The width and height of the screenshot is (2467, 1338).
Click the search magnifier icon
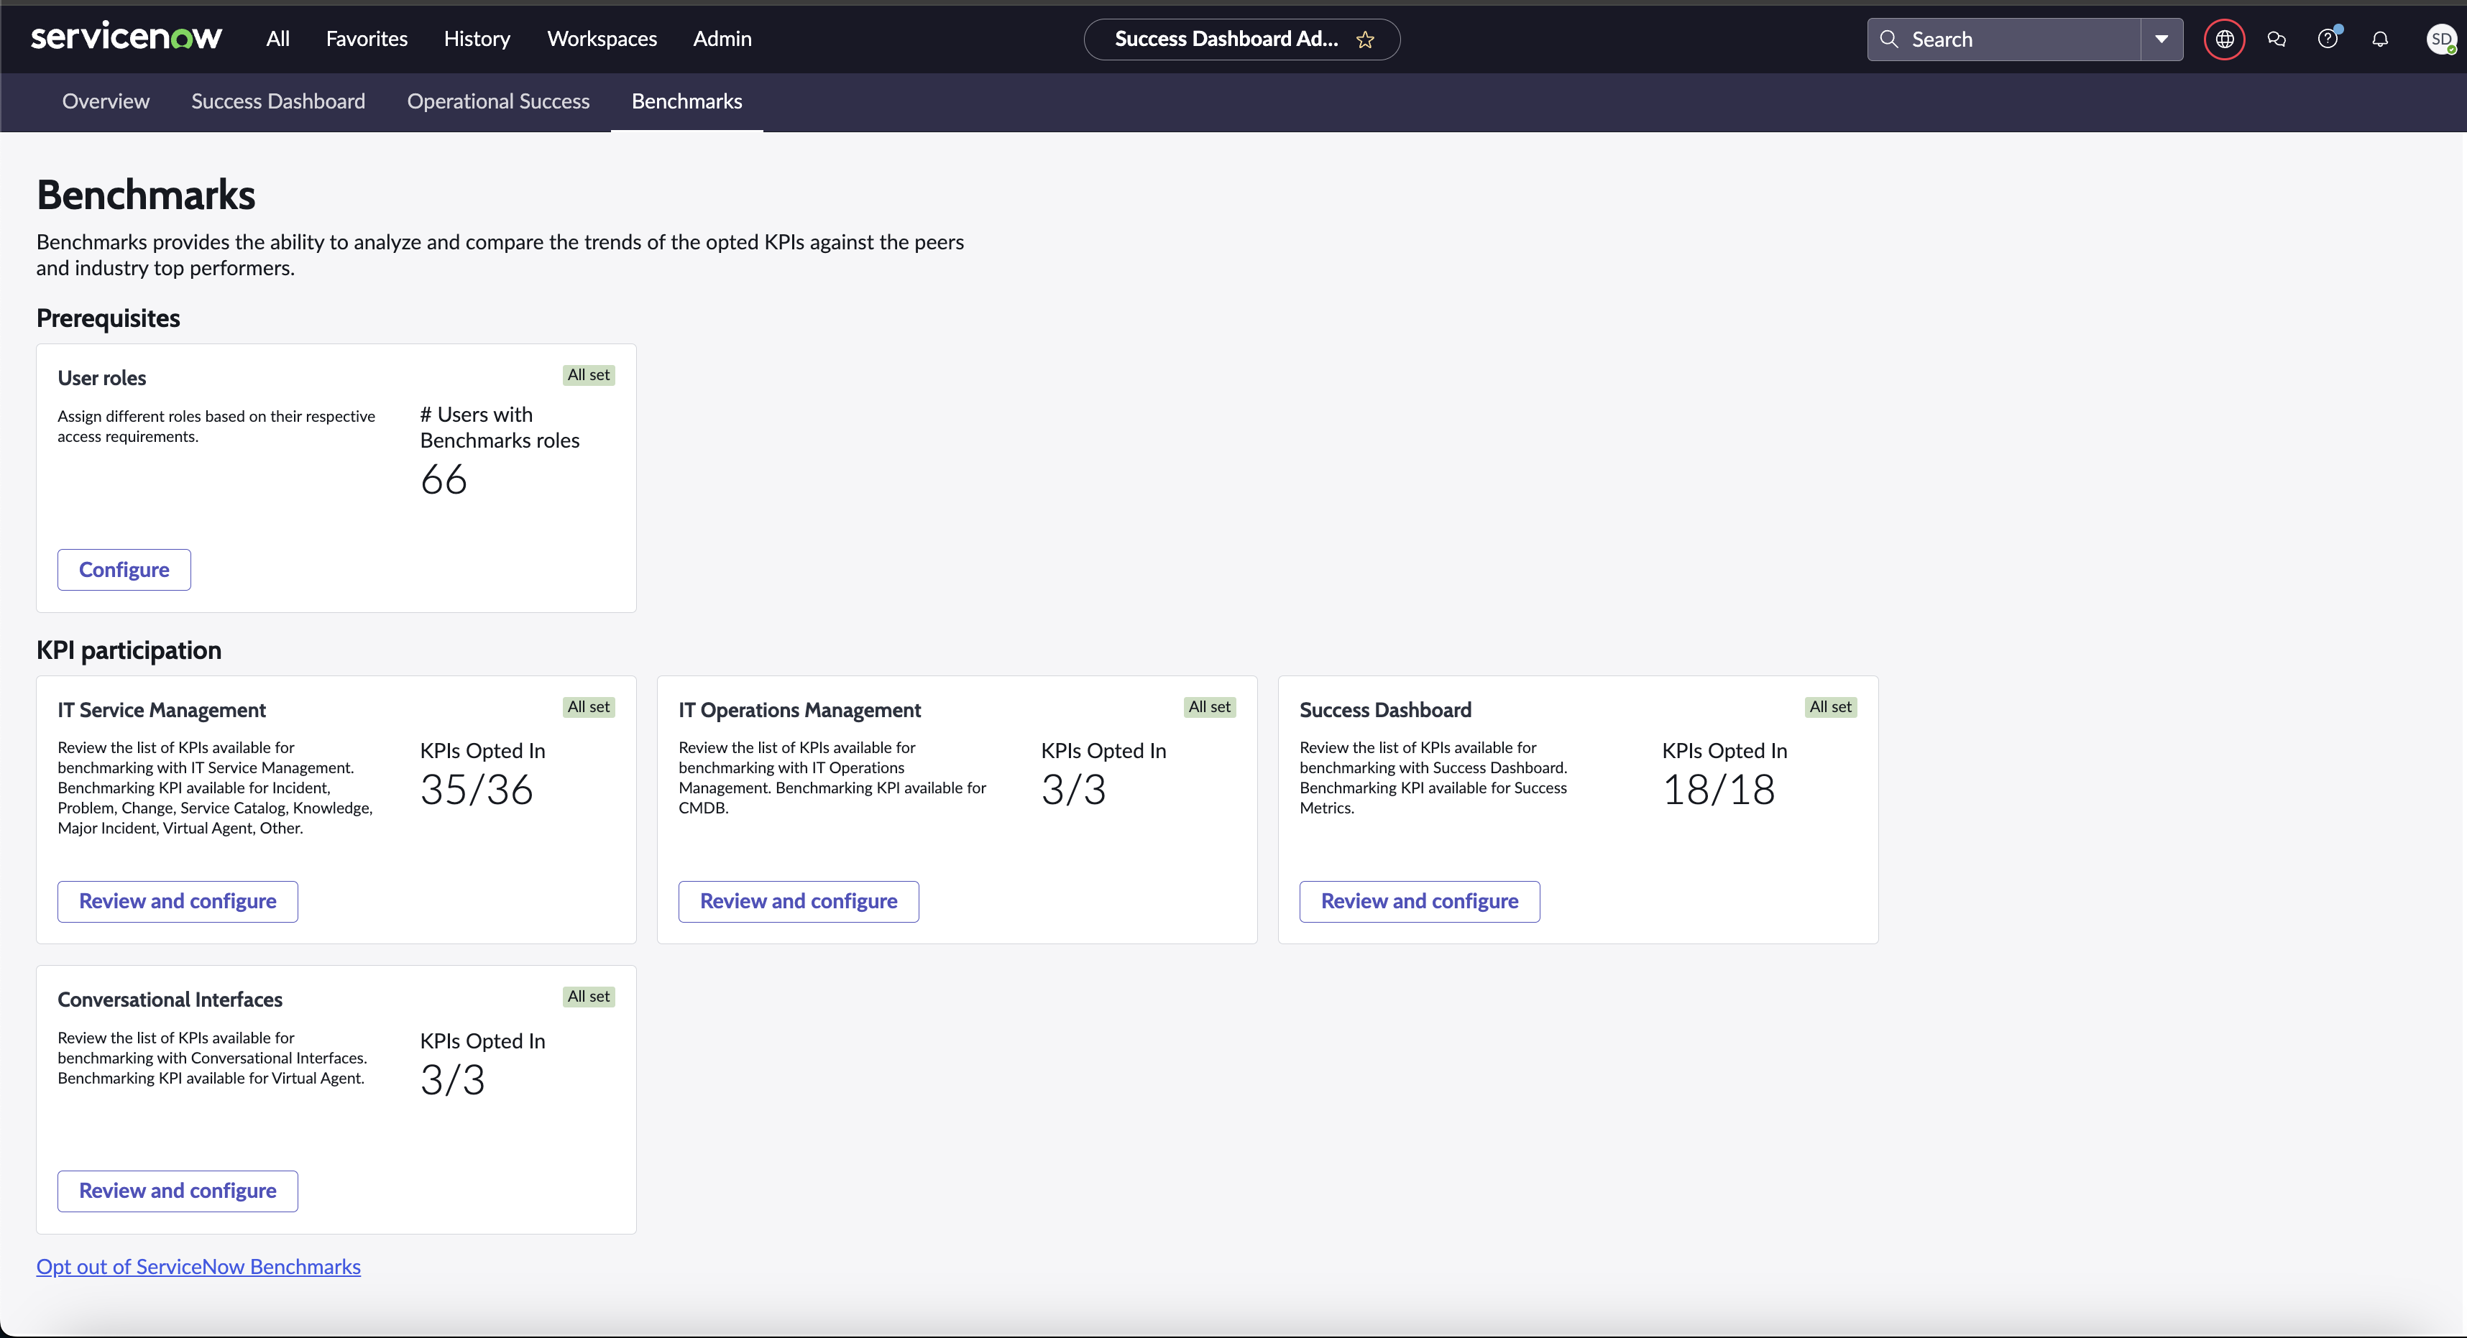coord(1888,40)
